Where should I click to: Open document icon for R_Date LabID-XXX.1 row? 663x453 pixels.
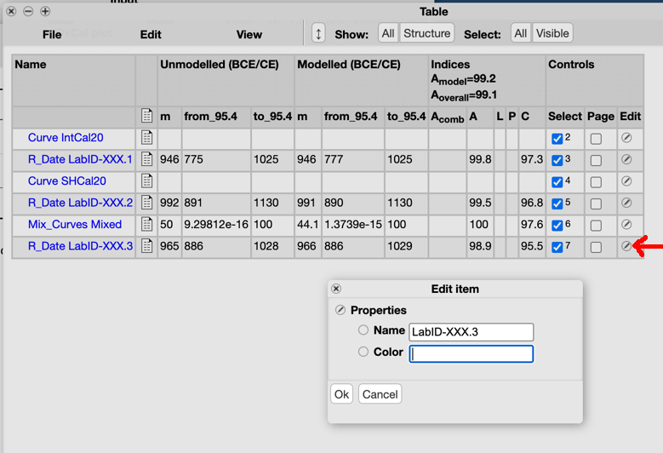pos(146,159)
